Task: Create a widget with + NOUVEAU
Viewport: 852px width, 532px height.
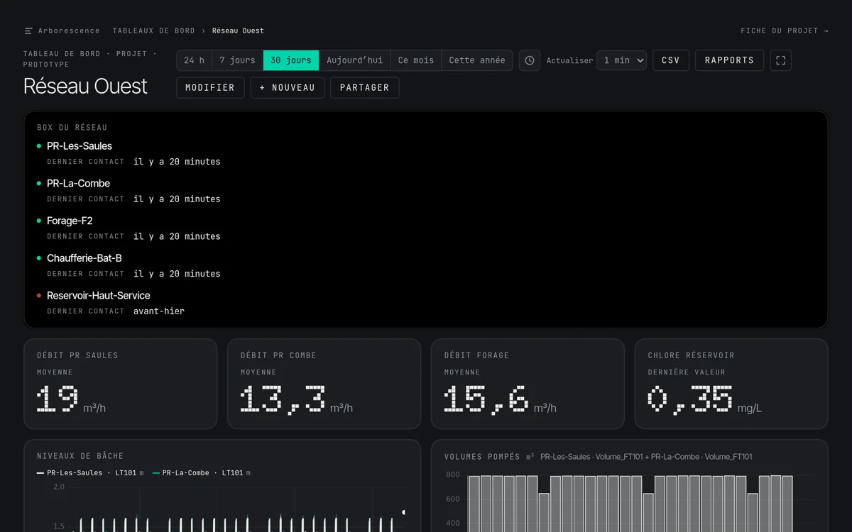Action: click(288, 88)
